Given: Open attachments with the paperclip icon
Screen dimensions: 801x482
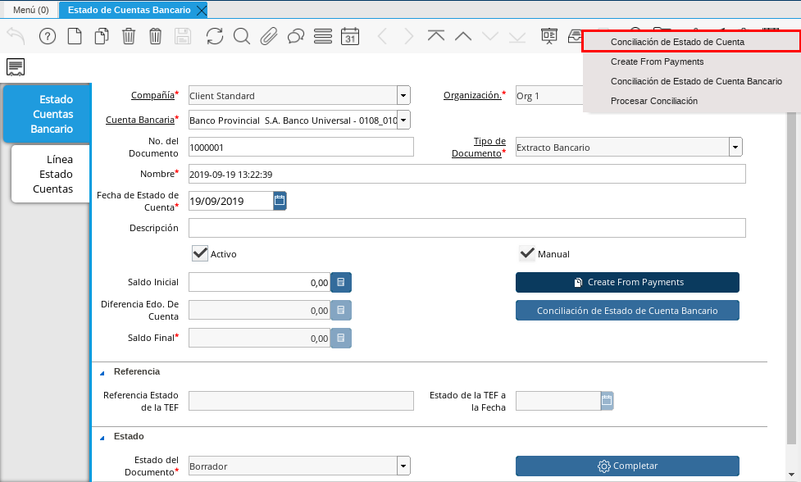Looking at the screenshot, I should (x=269, y=36).
